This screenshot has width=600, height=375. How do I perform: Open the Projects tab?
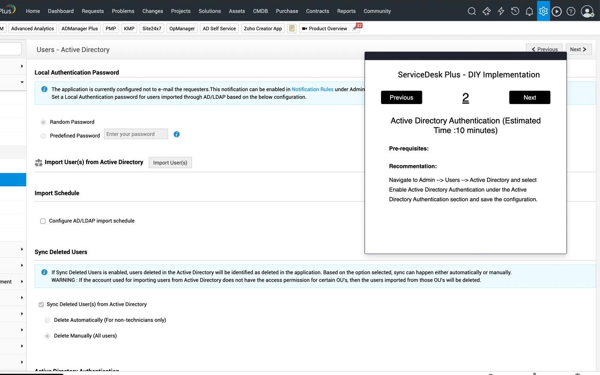181,11
